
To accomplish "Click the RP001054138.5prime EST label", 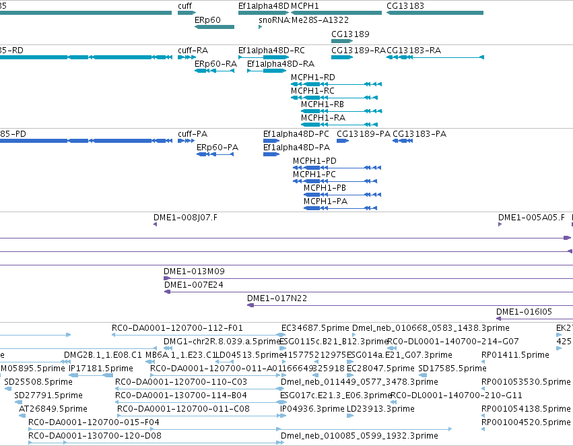I will 526,409.
